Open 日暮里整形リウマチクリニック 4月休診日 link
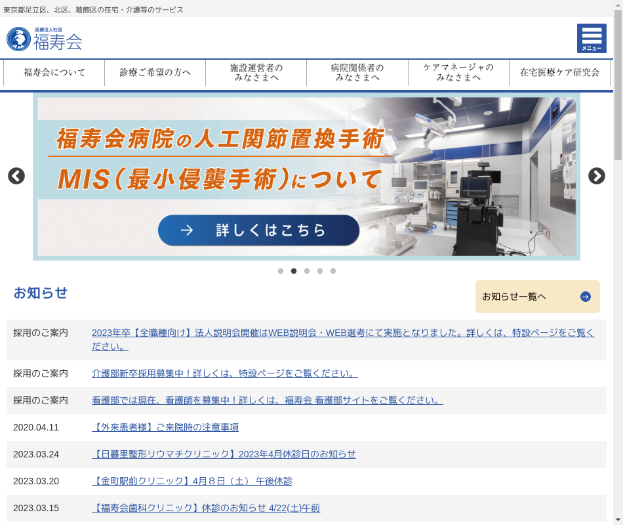Screen dimensions: 623x525 [224, 454]
